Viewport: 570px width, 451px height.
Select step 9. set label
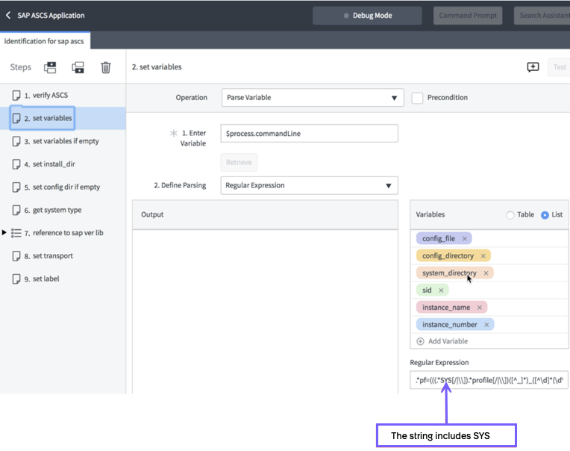63,279
